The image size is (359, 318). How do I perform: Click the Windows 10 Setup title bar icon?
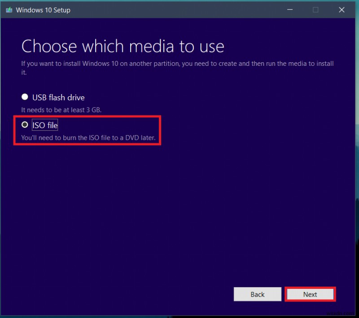click(9, 10)
